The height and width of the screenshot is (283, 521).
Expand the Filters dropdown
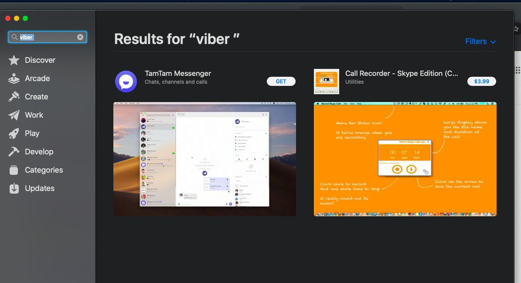tap(480, 41)
